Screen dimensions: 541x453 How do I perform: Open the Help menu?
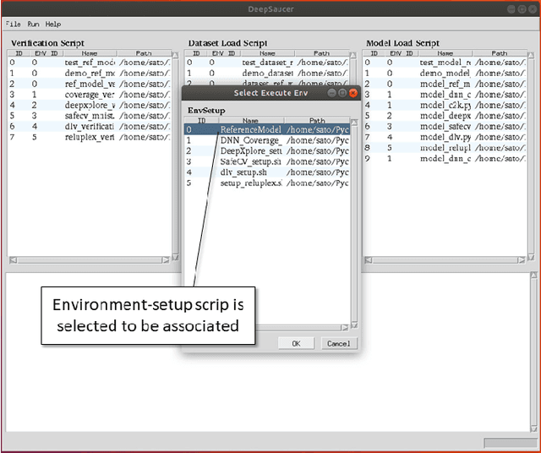pyautogui.click(x=53, y=25)
